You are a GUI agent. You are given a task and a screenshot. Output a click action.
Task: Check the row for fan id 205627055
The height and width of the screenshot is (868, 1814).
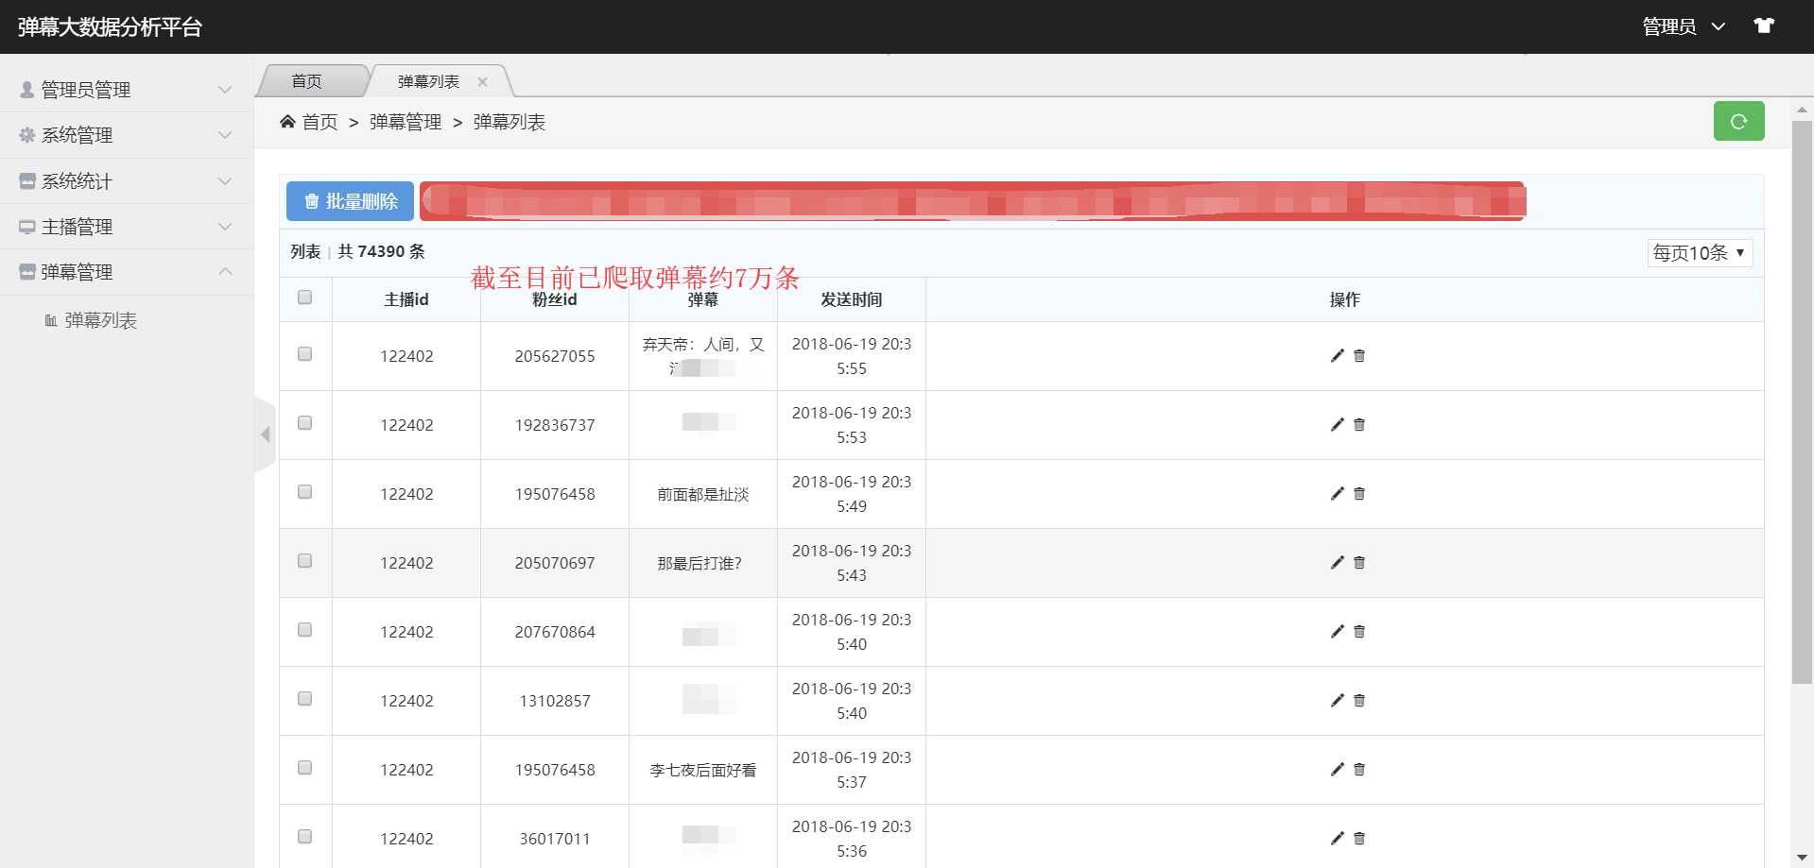[304, 354]
